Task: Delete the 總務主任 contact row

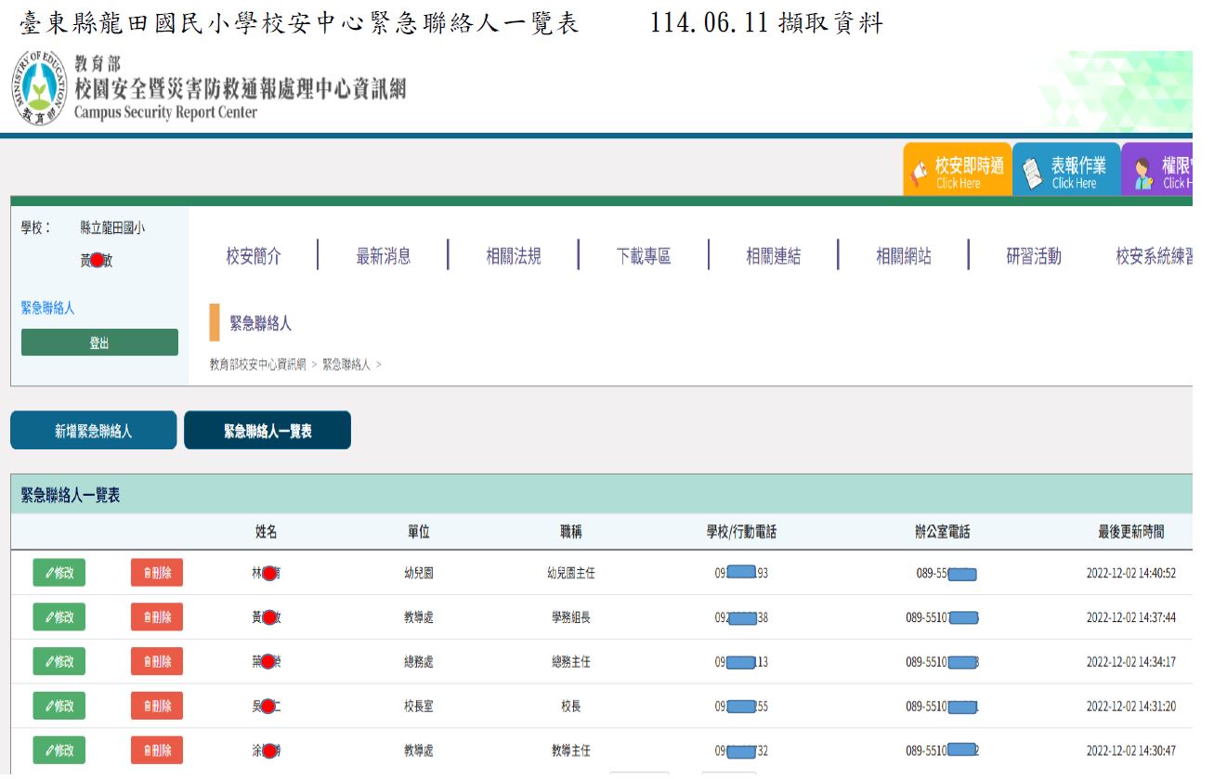Action: coord(157,662)
